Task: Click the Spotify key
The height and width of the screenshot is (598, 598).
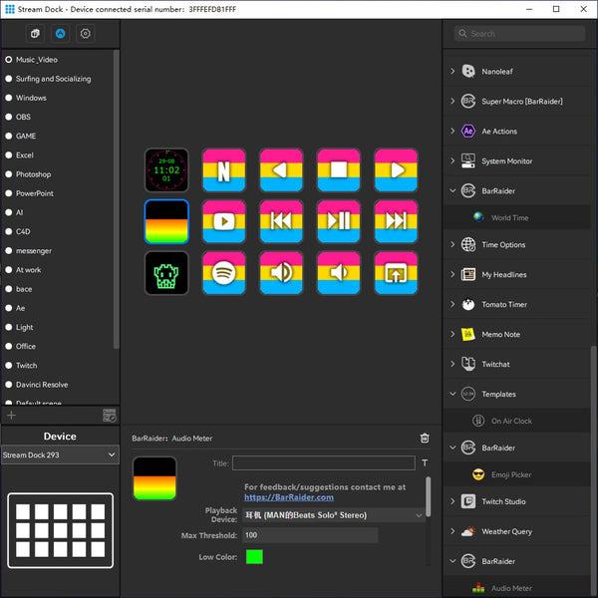Action: (224, 273)
